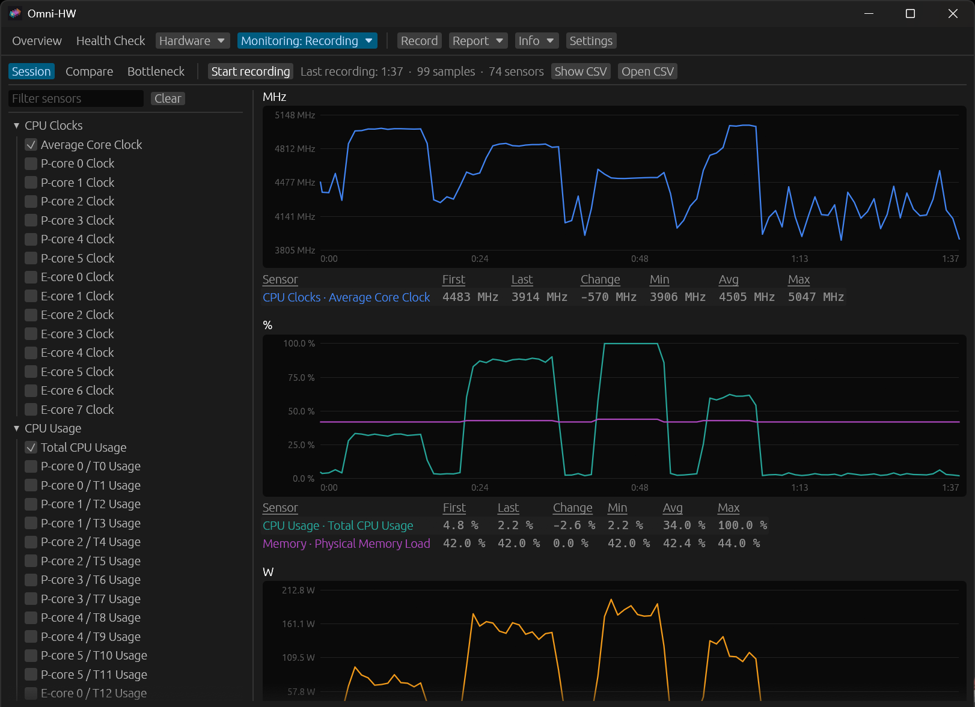Viewport: 975px width, 707px height.
Task: Uncheck the Average Core Clock checkbox
Action: [x=31, y=145]
